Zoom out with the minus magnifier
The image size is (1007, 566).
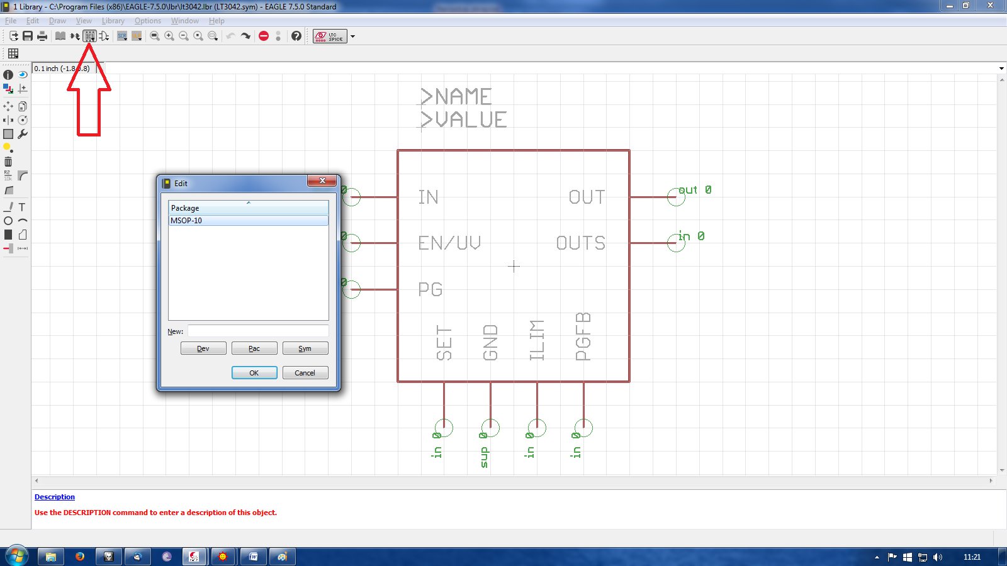[184, 36]
